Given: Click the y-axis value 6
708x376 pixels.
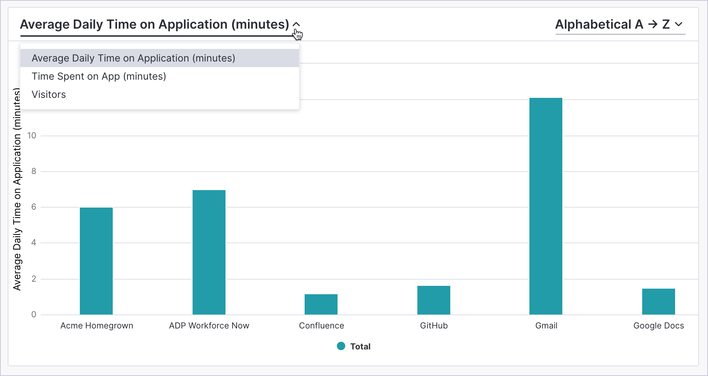Looking at the screenshot, I should coord(34,207).
